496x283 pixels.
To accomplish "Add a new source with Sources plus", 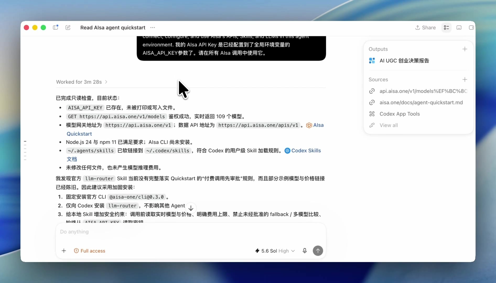I will pyautogui.click(x=465, y=79).
